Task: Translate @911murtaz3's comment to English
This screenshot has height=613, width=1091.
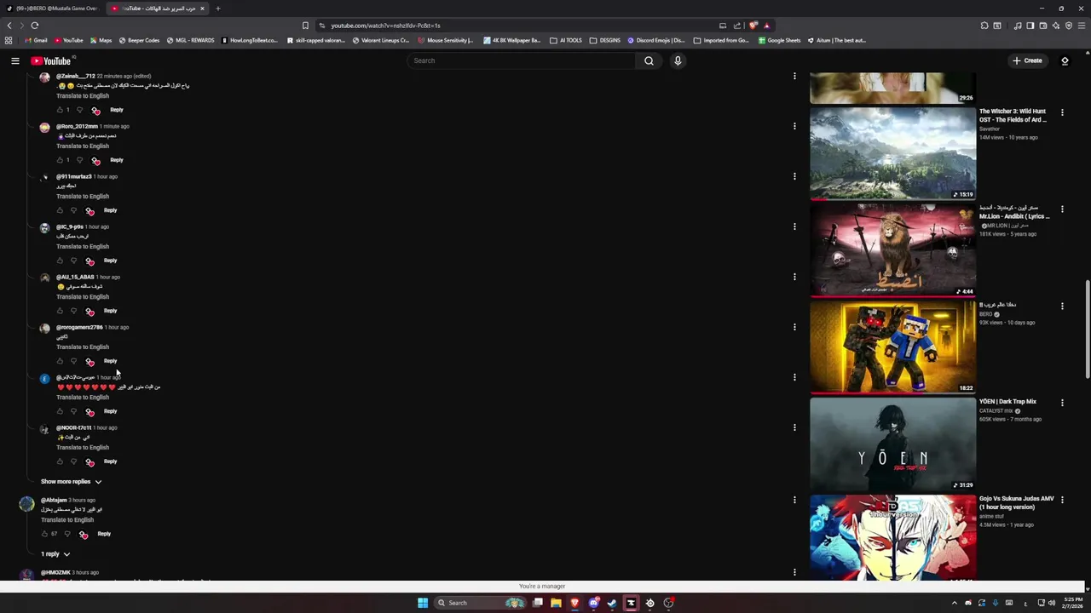Action: click(83, 196)
